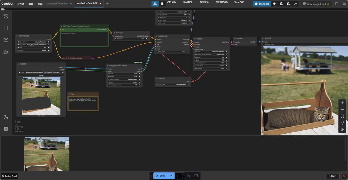Viewport: 348px width, 180px height.
Task: Click the Clear button in image feed
Action: point(332,176)
